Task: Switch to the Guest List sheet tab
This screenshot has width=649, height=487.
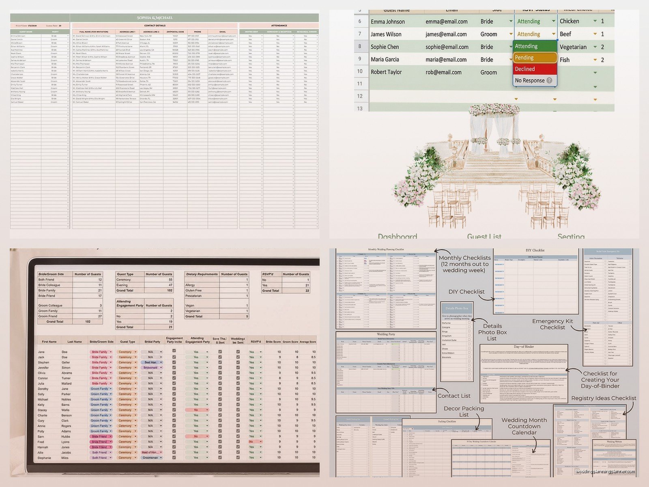Action: (x=484, y=236)
